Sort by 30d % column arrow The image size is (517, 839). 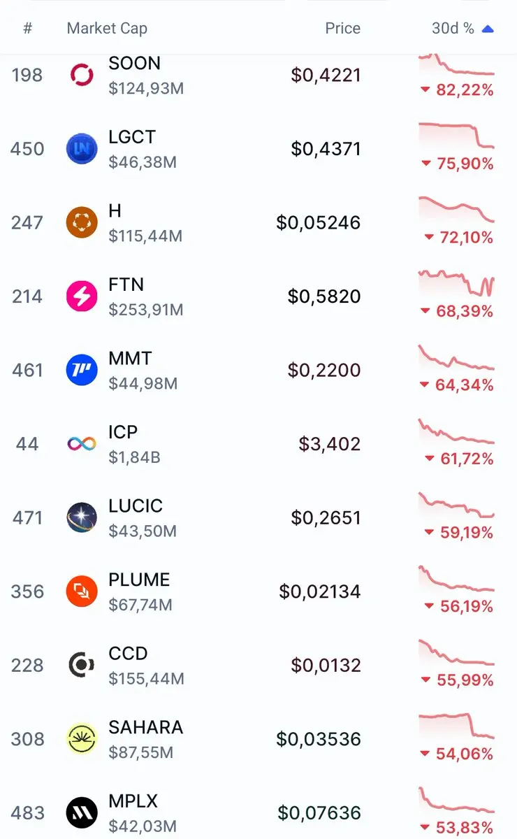click(488, 29)
